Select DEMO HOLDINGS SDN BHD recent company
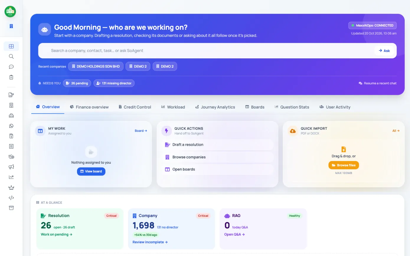Screen dimensions: 410x256 (x=96, y=66)
